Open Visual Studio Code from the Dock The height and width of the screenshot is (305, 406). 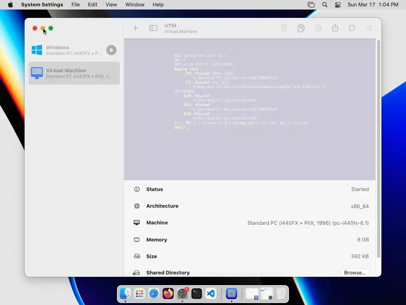211,293
